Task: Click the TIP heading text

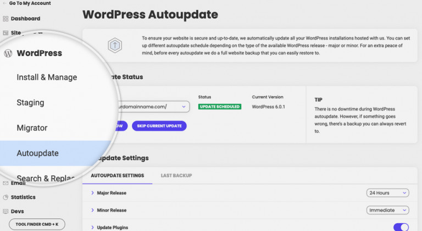Action: tap(318, 100)
